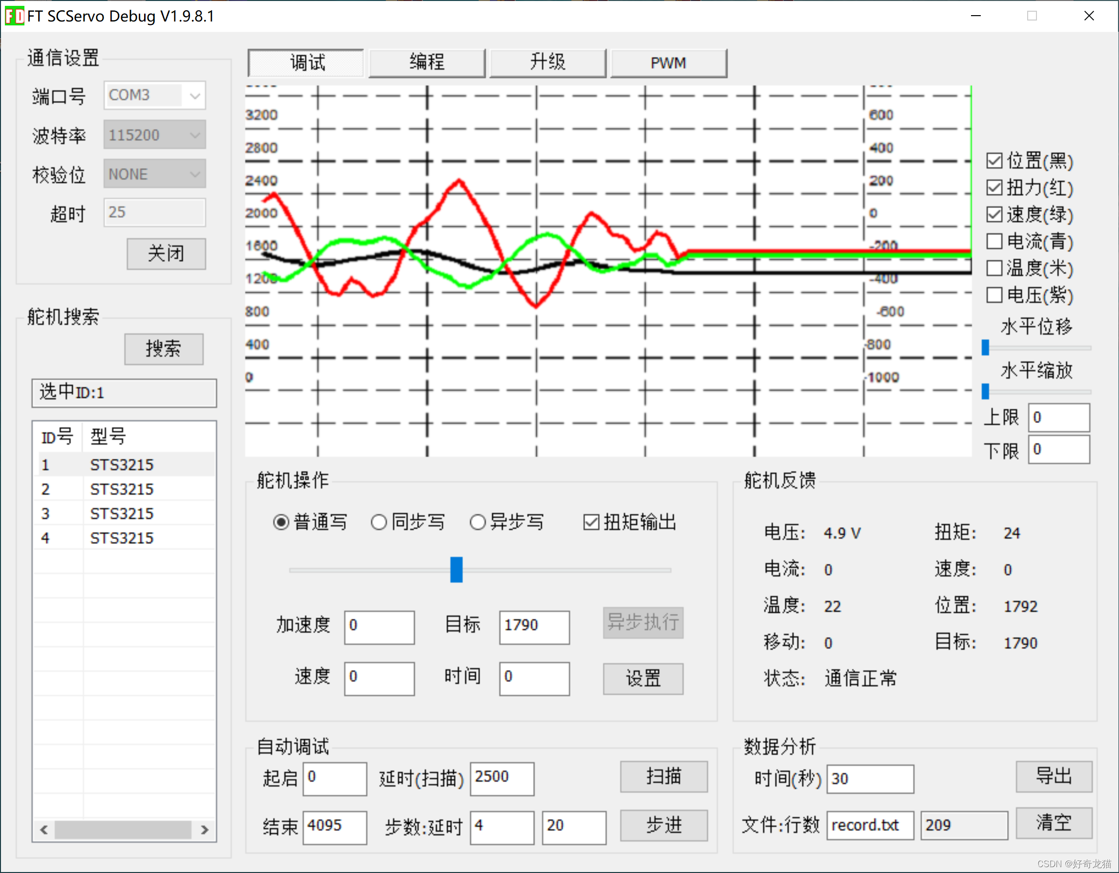Uncheck the 位置(黑) position checkbox
The width and height of the screenshot is (1119, 873).
point(994,161)
